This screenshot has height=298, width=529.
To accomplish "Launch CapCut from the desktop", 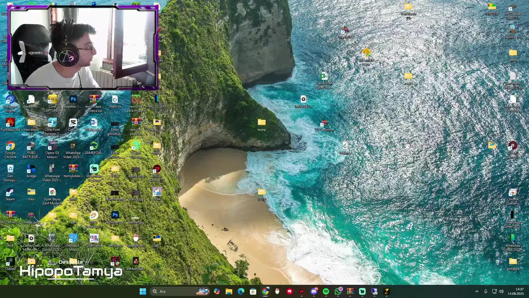I will (73, 125).
